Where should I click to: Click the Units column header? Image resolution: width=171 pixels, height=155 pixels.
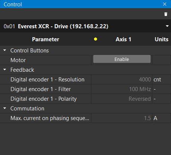pos(161,39)
